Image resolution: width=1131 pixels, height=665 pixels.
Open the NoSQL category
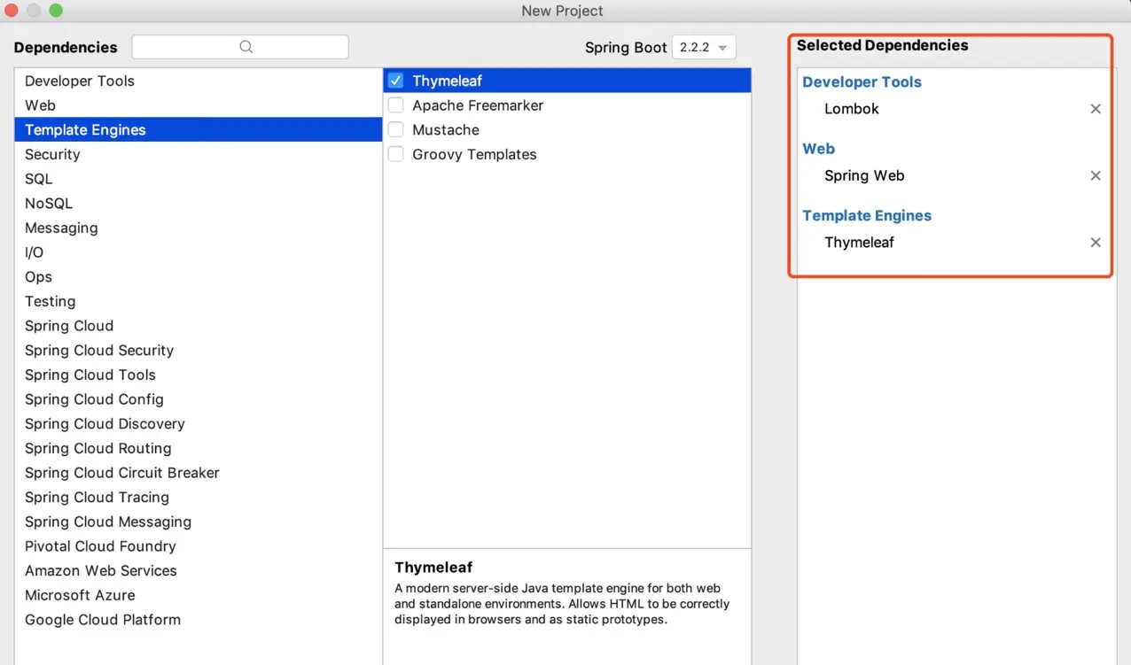(x=199, y=204)
